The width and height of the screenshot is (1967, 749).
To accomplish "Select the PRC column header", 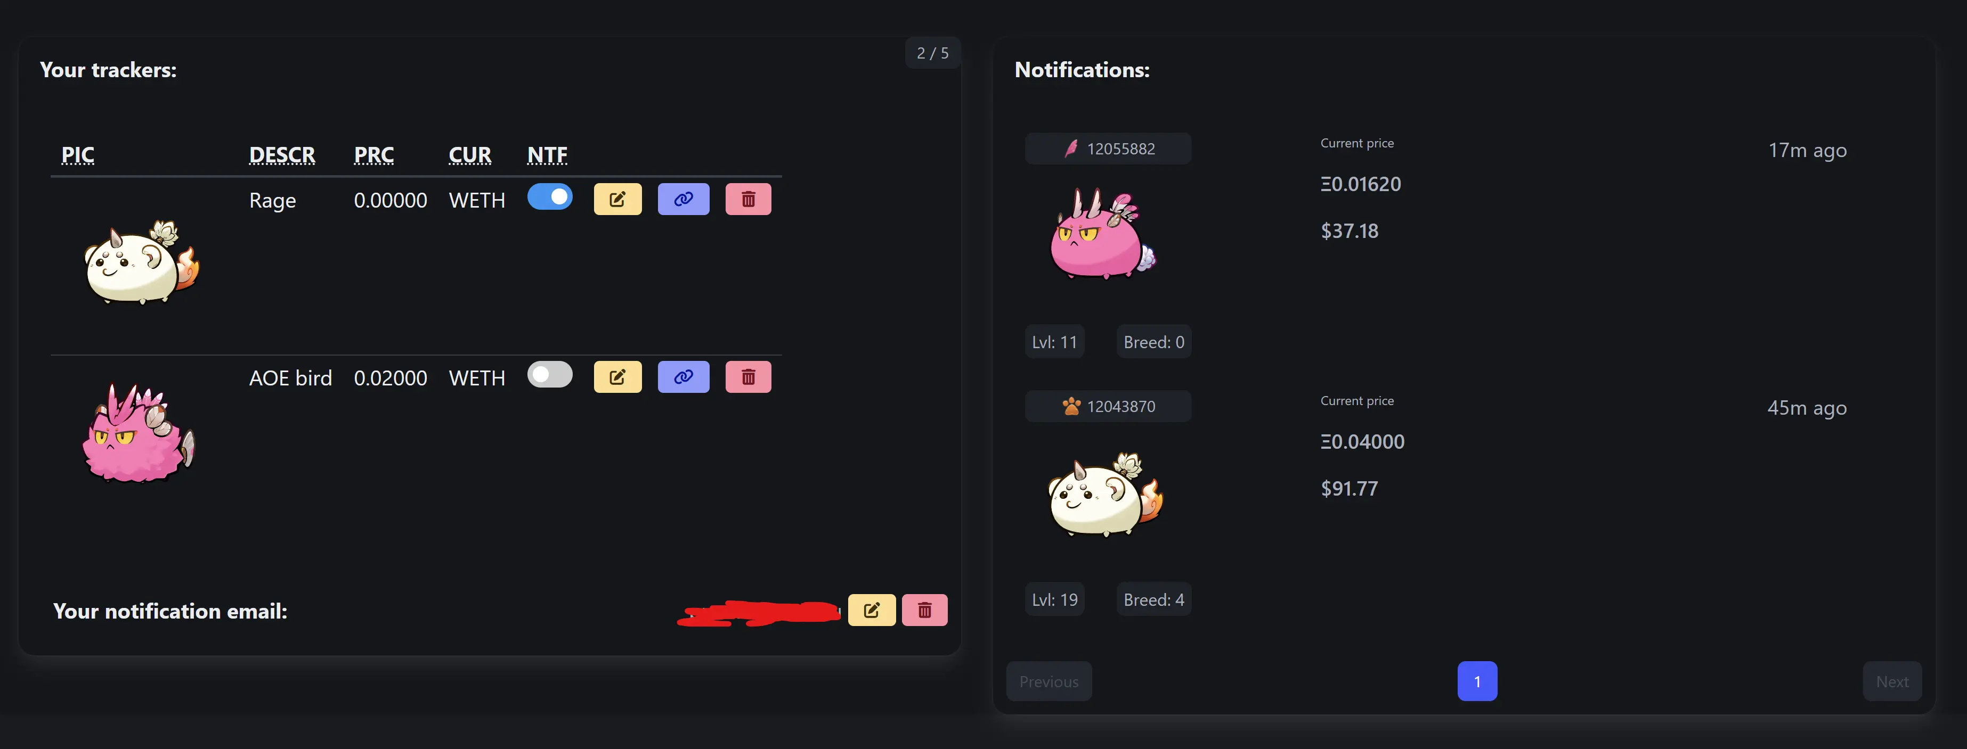I will pyautogui.click(x=374, y=153).
